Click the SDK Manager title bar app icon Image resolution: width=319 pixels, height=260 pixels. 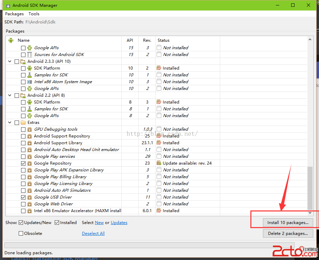(x=8, y=5)
